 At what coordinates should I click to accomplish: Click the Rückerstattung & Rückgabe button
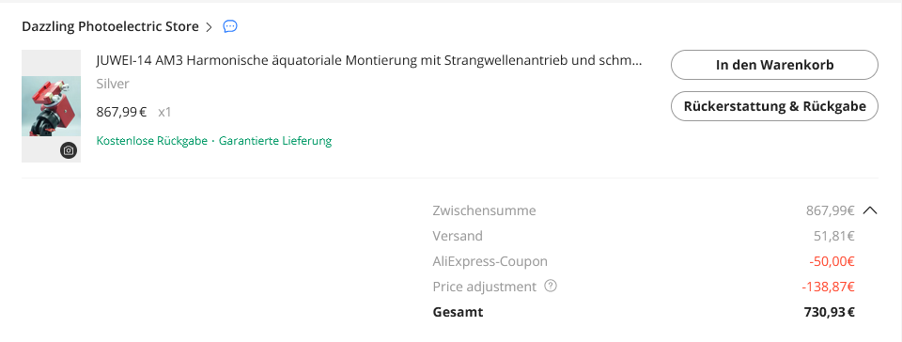[x=774, y=106]
